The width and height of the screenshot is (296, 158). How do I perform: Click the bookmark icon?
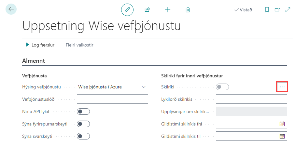(x=267, y=10)
